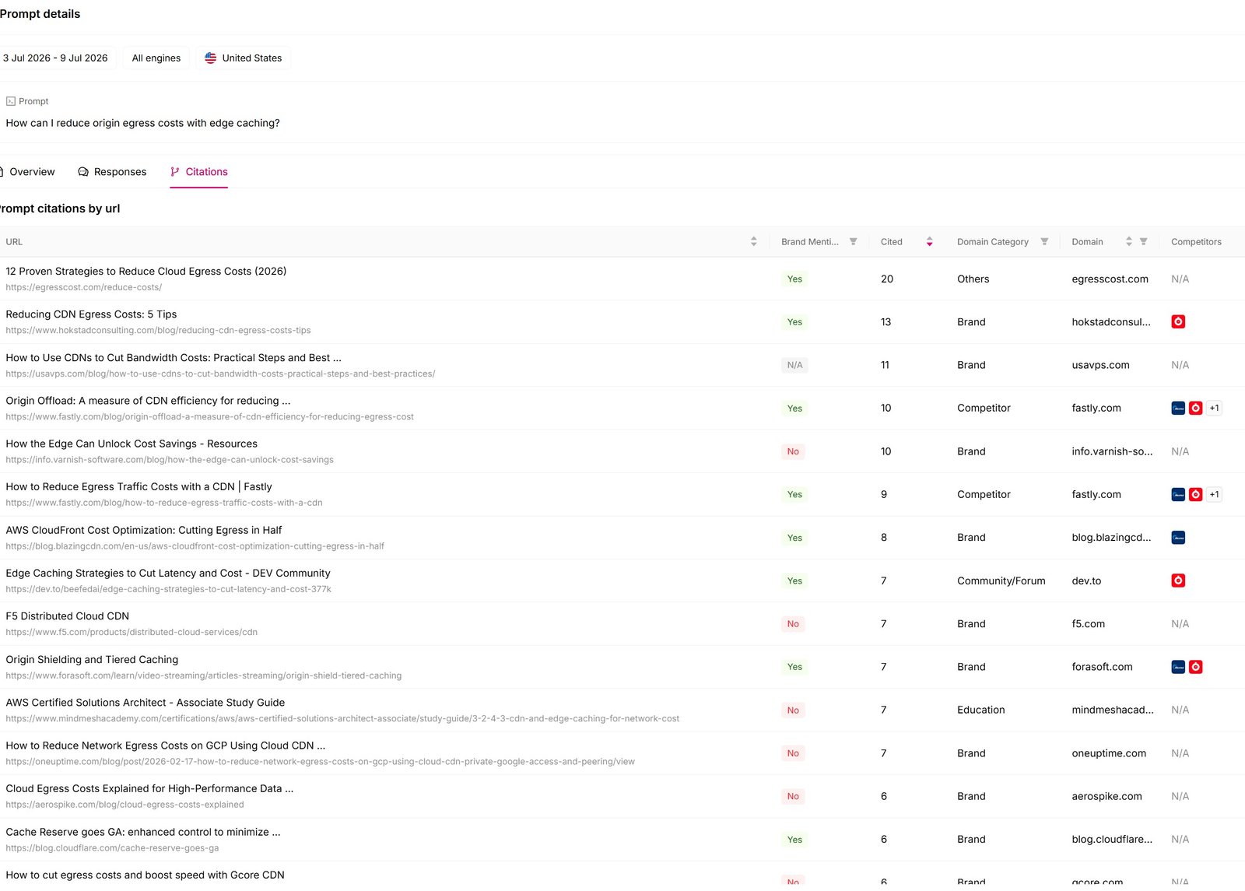Click the blue competitor icon in blazingcdn row

(x=1178, y=538)
